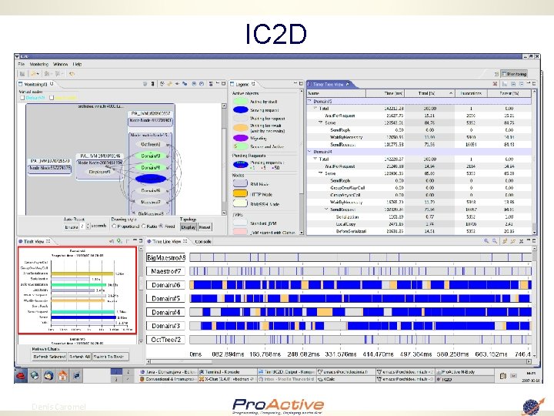
Task: Click the orange HTTP Node legend swatch
Action: [x=240, y=194]
